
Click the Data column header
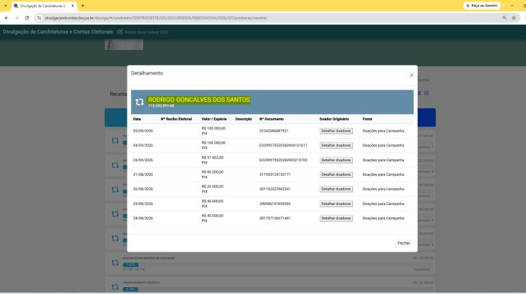point(137,119)
